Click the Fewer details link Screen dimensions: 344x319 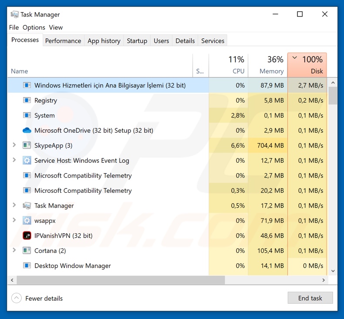(x=44, y=299)
